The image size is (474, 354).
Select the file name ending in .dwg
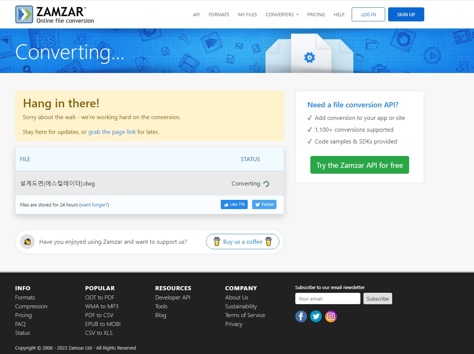tap(57, 184)
